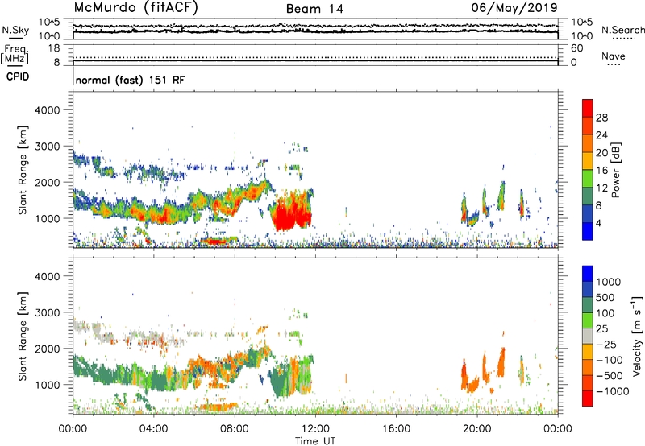Click the Nave legend label
This screenshot has width=645, height=446.
(614, 56)
